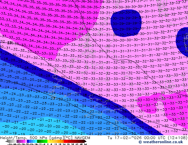
Task: Click the NAVGEM model label
Action: pos(82,138)
